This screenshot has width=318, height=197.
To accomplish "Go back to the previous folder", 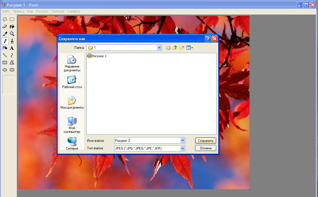I will pyautogui.click(x=168, y=48).
